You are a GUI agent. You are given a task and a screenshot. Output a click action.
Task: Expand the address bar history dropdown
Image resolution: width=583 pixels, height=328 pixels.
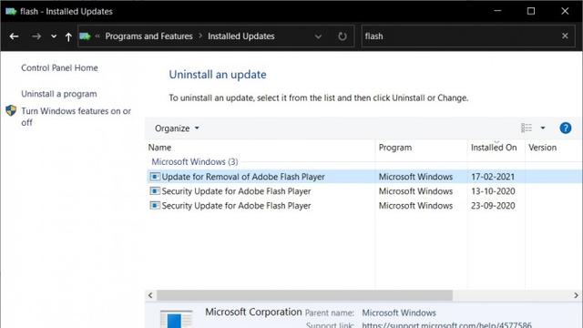[318, 36]
